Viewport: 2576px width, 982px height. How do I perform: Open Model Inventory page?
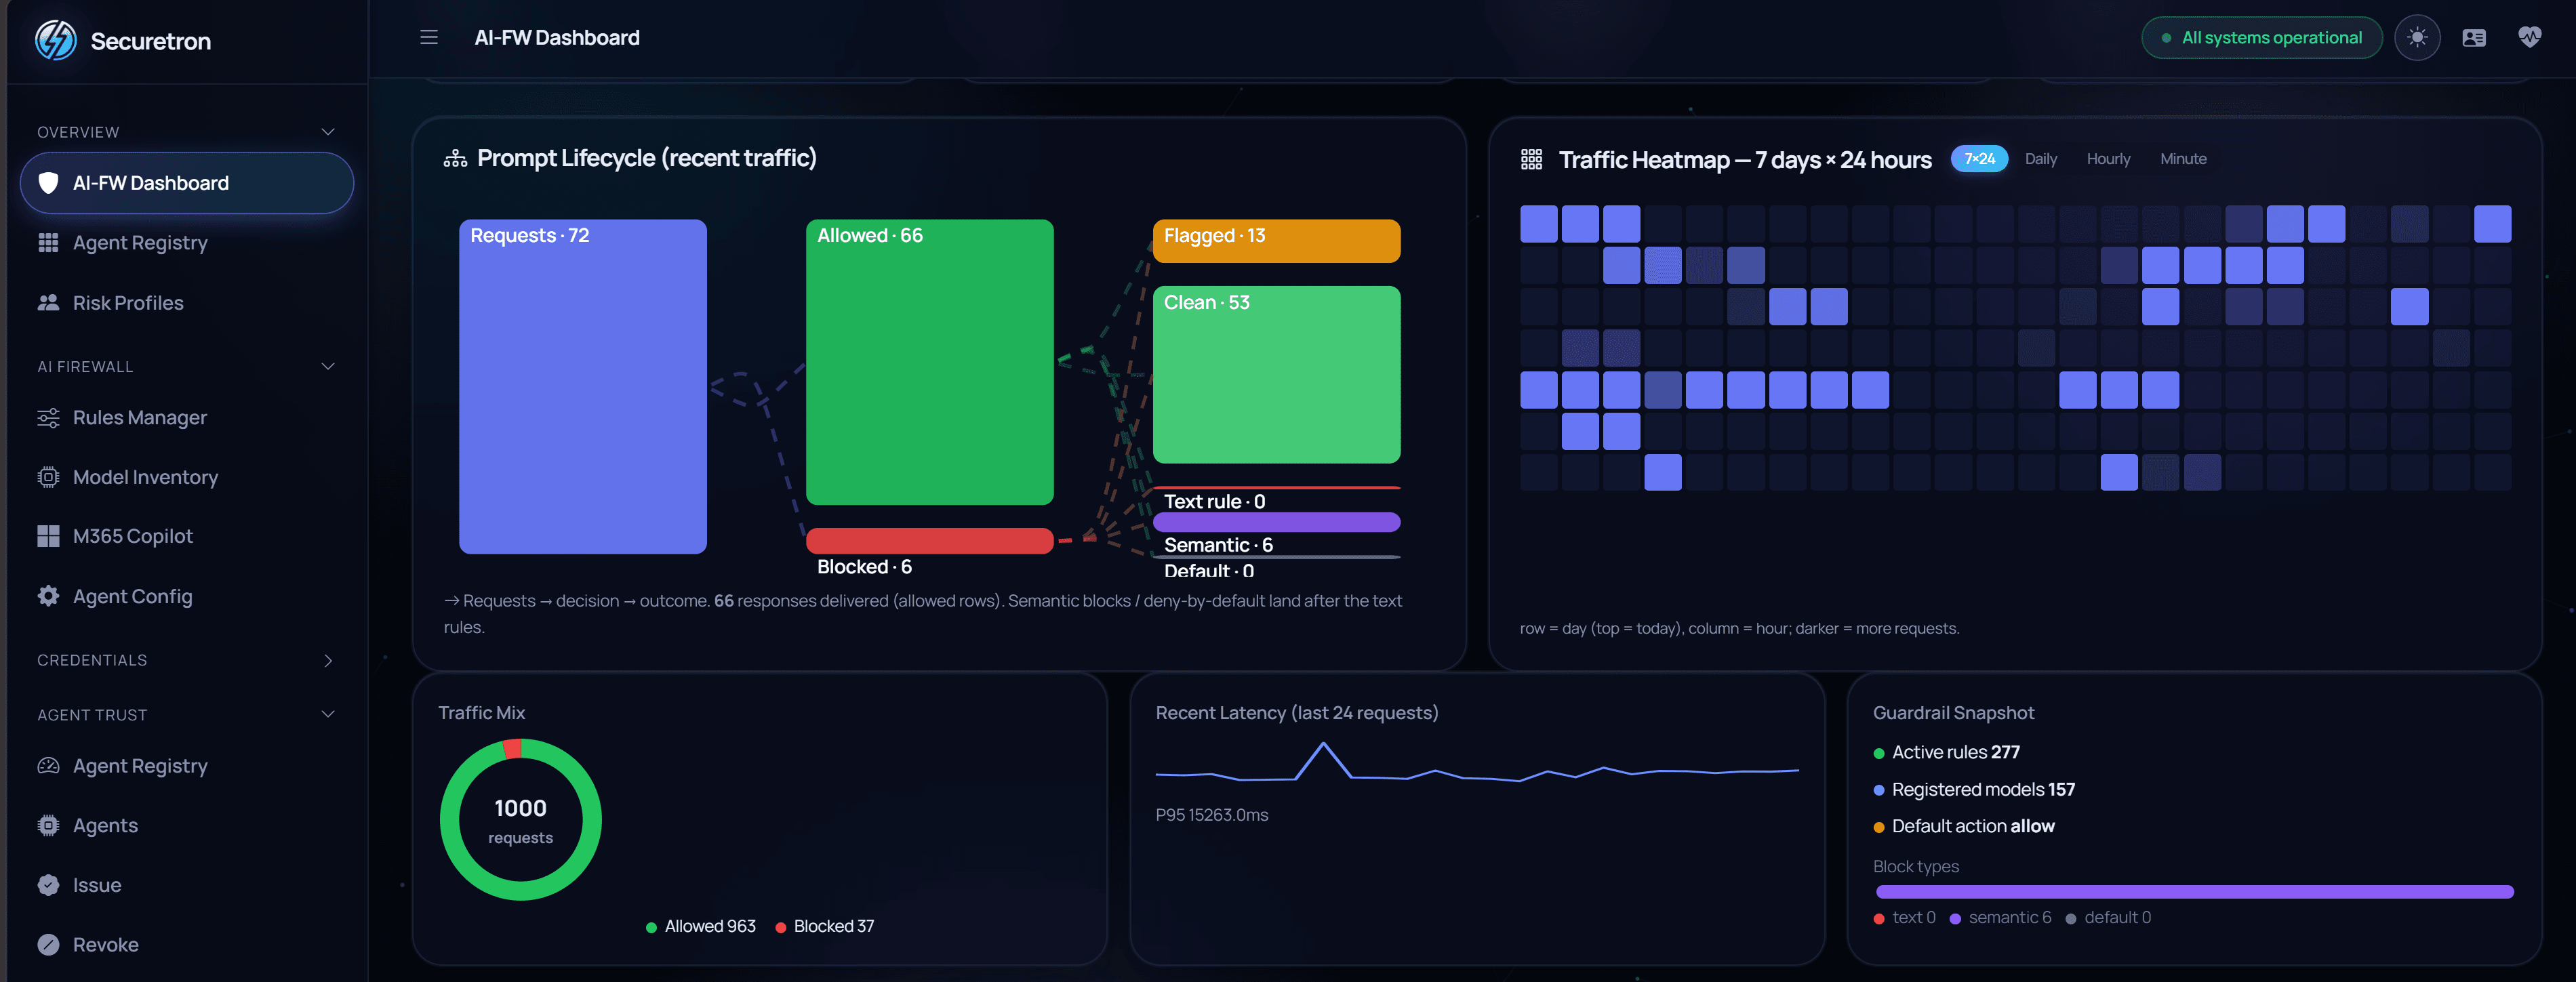187,477
